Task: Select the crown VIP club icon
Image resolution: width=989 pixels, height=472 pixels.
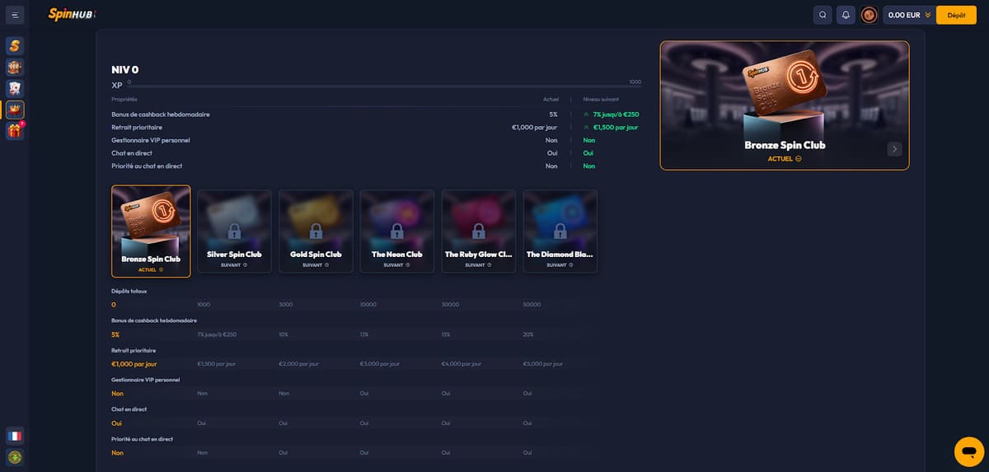Action: (x=15, y=110)
